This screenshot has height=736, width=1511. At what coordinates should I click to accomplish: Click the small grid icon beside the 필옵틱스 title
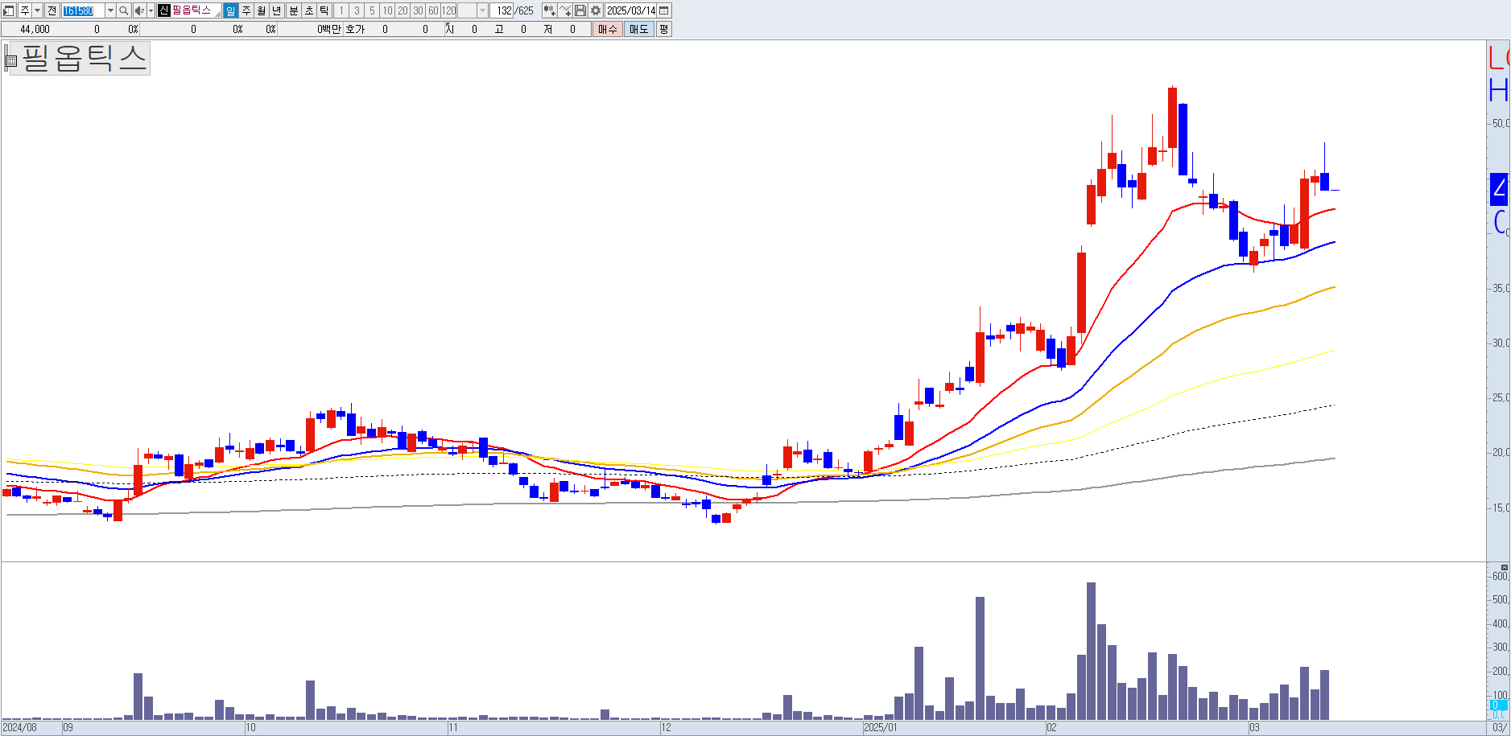click(x=11, y=60)
